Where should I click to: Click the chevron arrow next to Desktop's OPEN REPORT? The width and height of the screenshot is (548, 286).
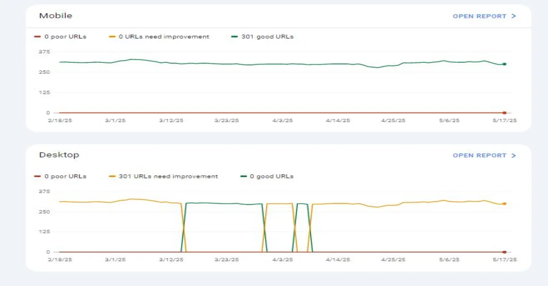[514, 156]
